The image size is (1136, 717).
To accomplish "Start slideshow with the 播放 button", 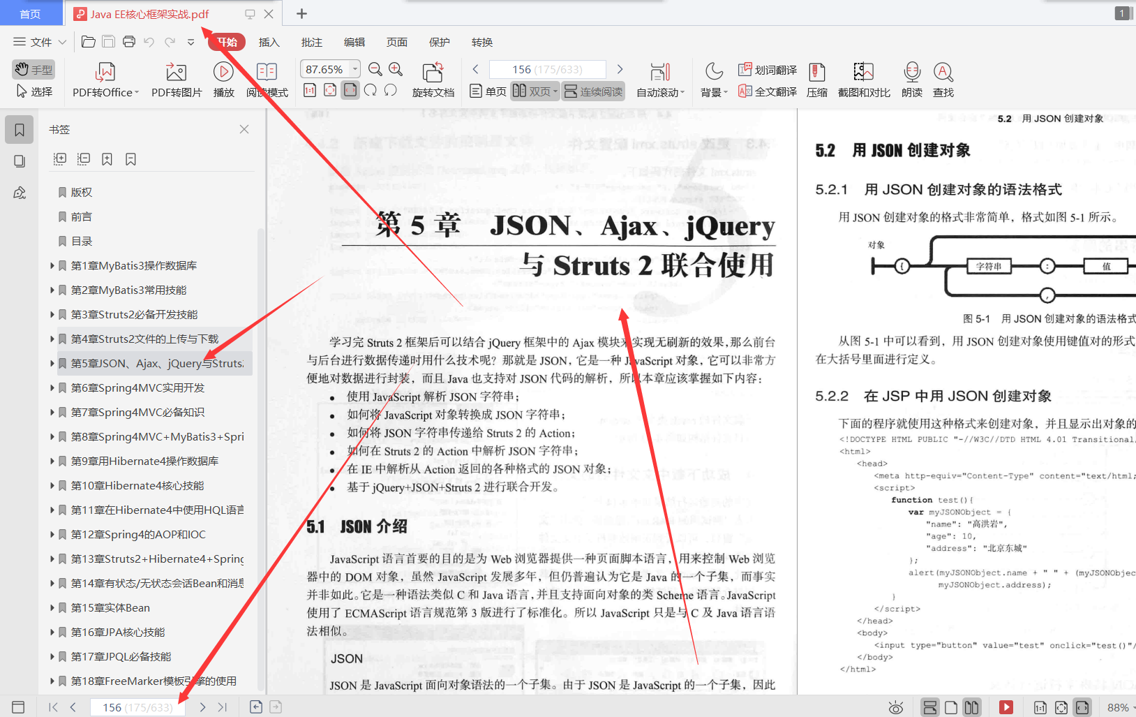I will 223,80.
